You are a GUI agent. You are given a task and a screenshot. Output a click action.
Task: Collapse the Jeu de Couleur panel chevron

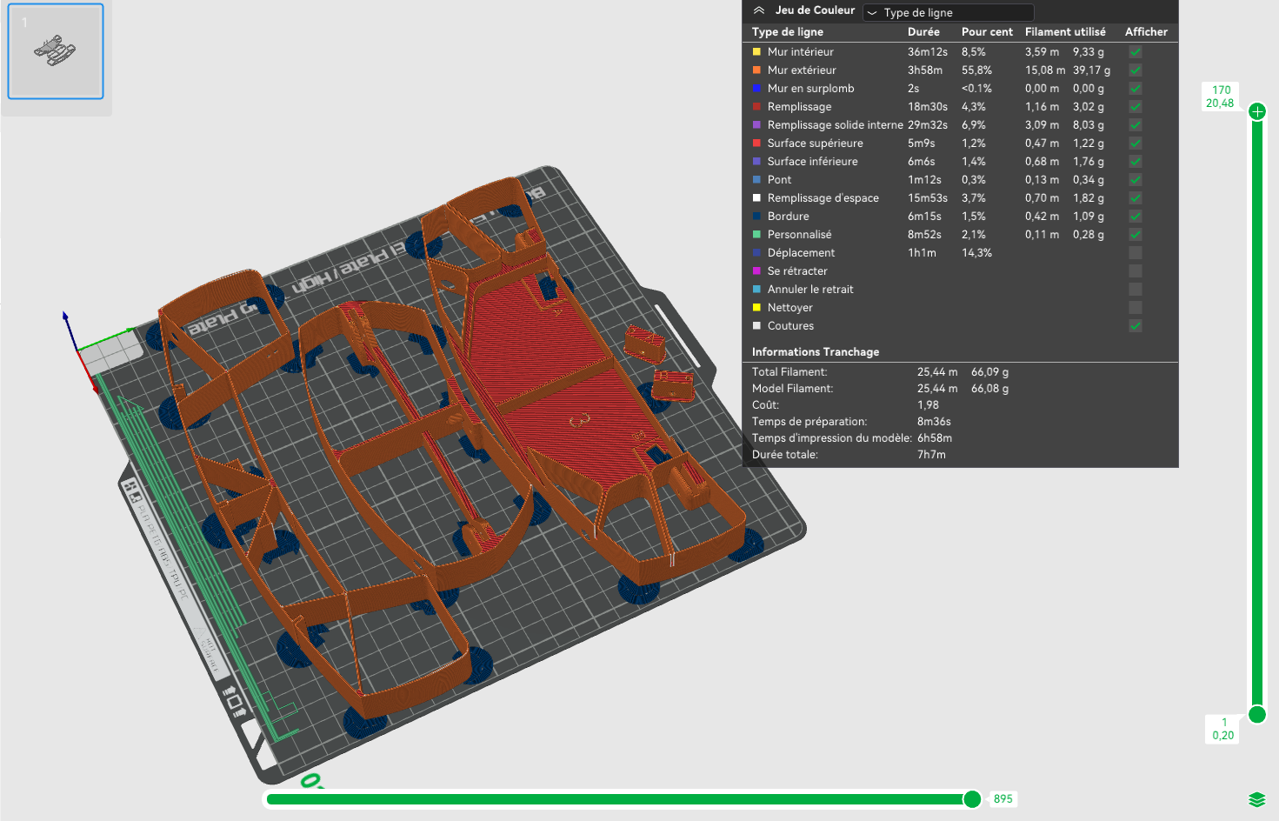coord(759,10)
